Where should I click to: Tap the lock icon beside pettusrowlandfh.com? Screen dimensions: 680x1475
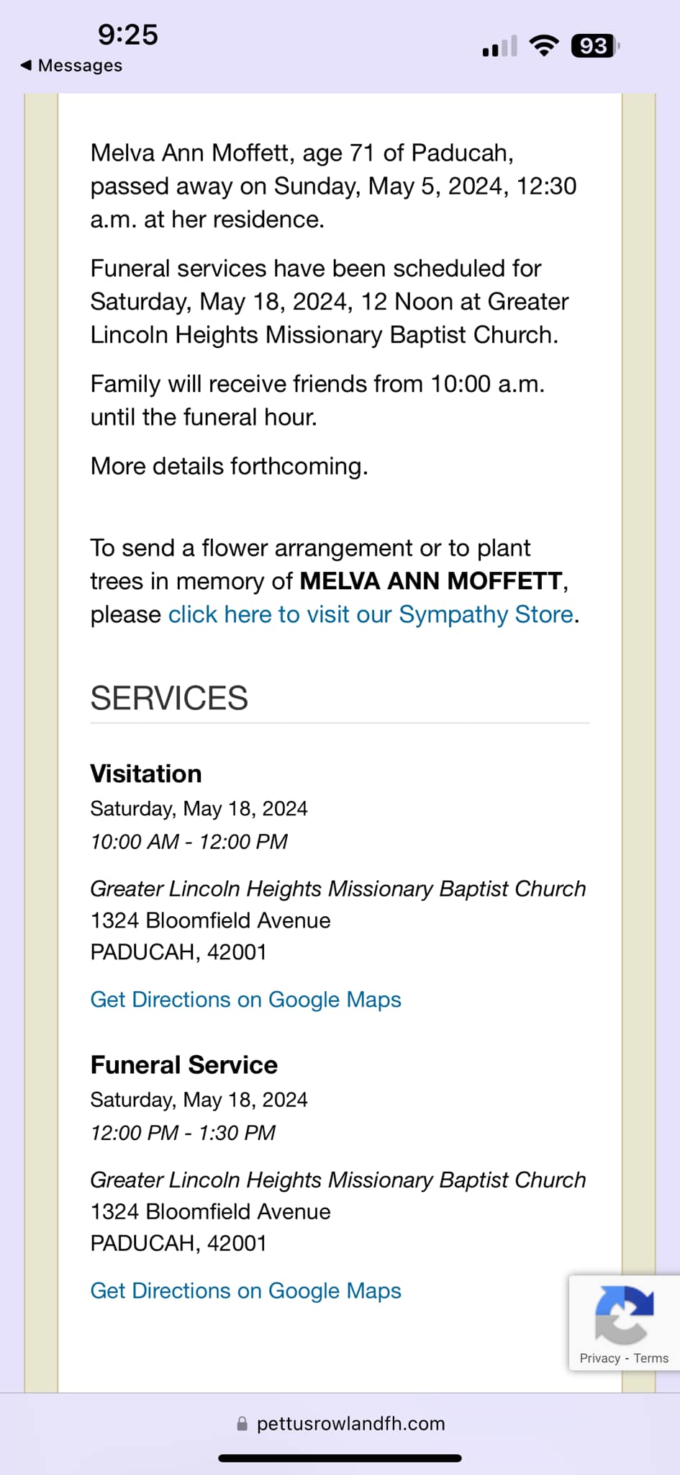pos(242,1424)
